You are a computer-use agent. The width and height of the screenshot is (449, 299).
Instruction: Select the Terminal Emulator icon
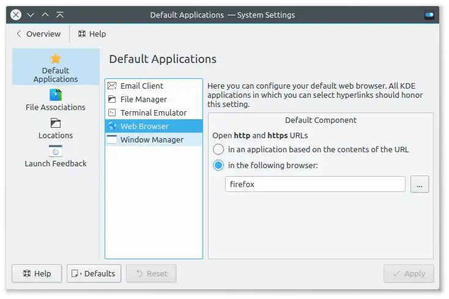[x=112, y=113]
